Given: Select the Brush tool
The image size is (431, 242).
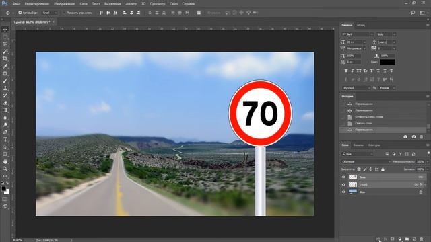Looking at the screenshot, I should (x=5, y=81).
